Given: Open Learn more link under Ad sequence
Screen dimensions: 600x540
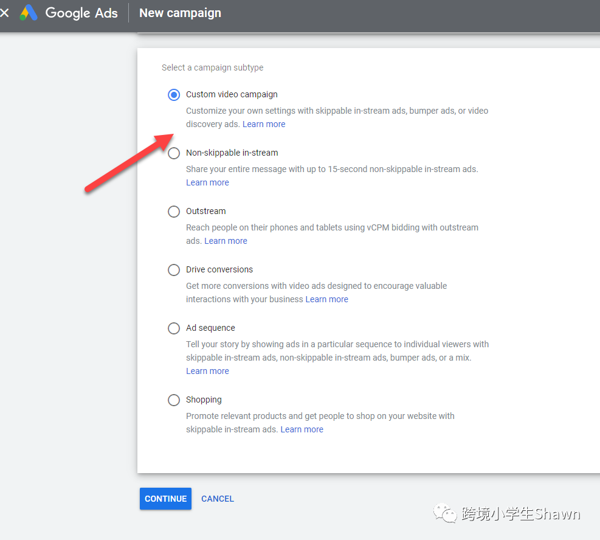Looking at the screenshot, I should point(207,371).
